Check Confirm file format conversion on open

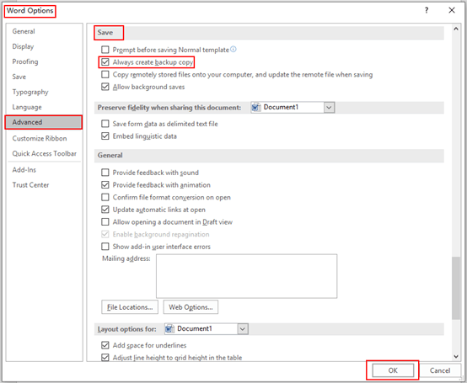pyautogui.click(x=105, y=197)
